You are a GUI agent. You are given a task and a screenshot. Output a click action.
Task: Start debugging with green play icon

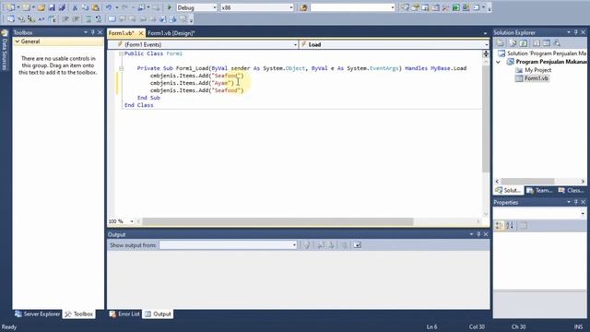click(170, 7)
